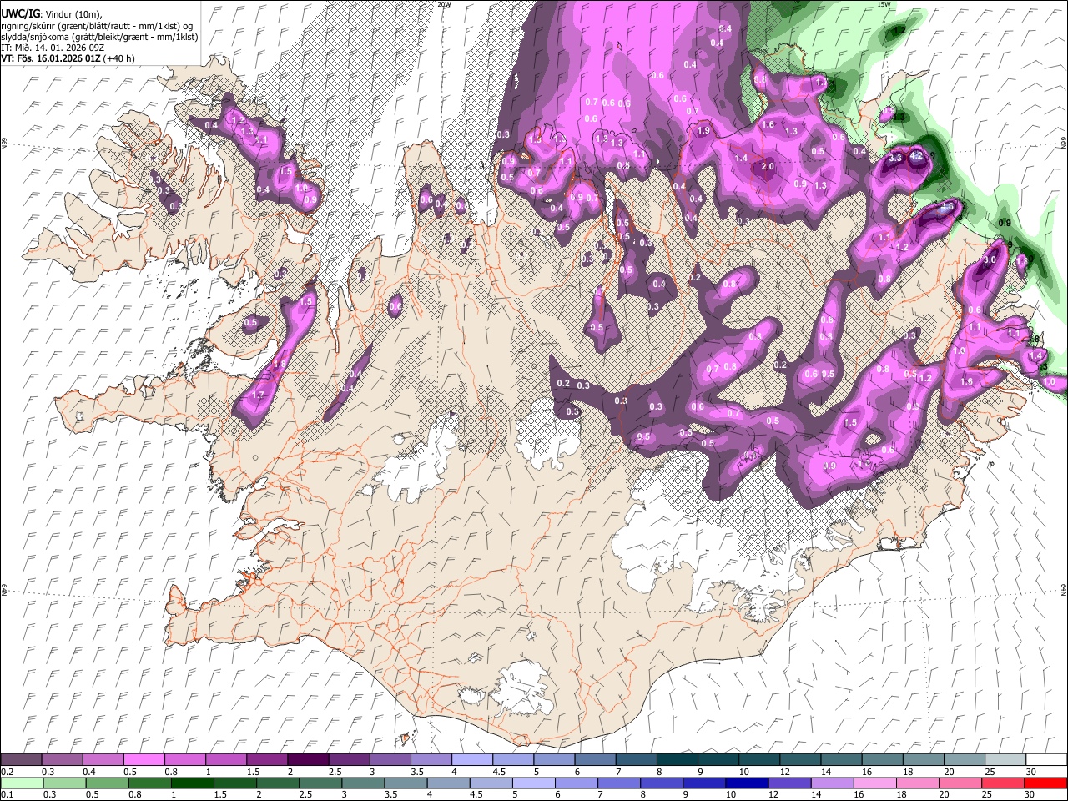
Task: Click the '0.4' label in the upper legend row
Action: pos(90,772)
